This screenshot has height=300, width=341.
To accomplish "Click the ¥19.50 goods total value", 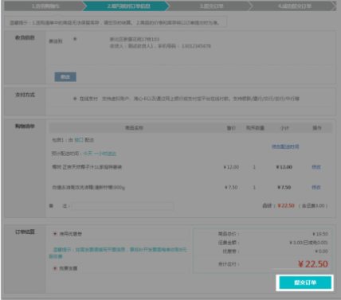I will 320,234.
